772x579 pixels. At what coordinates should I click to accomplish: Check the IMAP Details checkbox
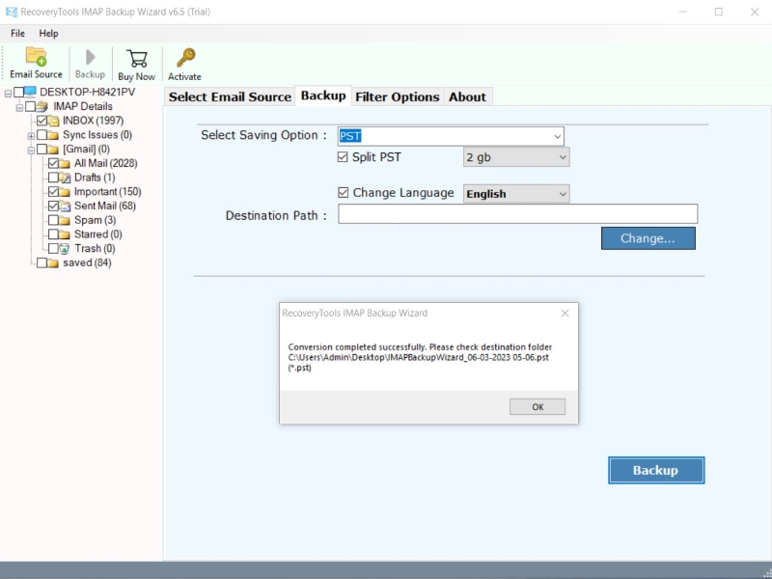pyautogui.click(x=30, y=106)
